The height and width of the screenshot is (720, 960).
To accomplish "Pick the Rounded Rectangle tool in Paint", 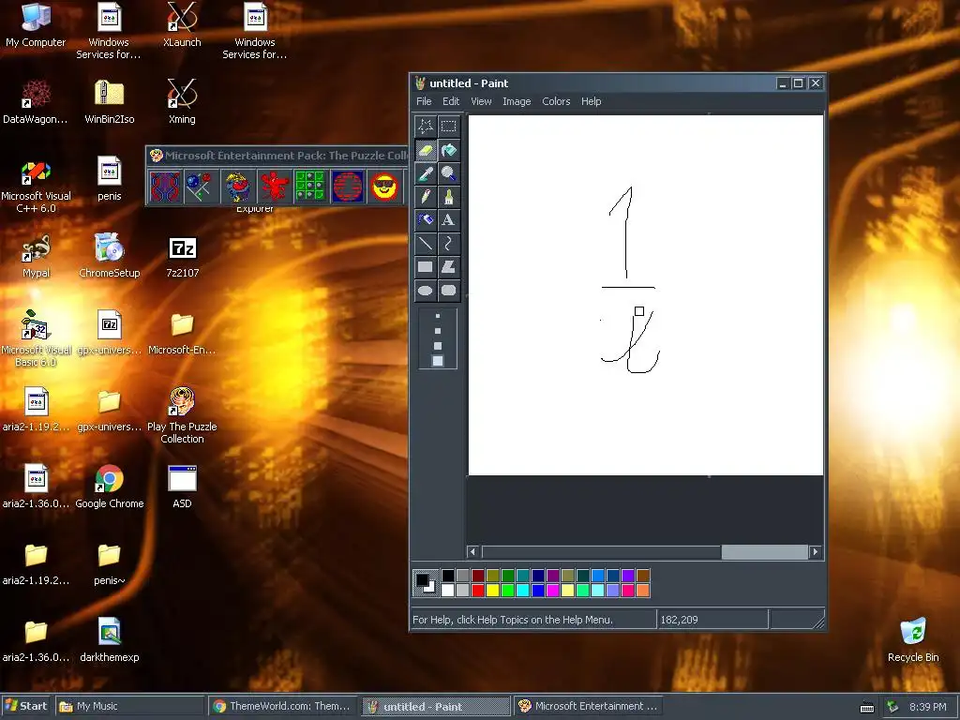I will [449, 291].
